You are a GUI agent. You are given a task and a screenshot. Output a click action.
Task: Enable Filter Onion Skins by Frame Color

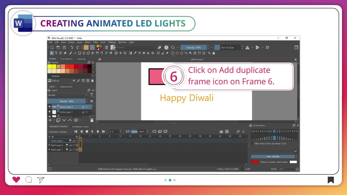(x=252, y=144)
